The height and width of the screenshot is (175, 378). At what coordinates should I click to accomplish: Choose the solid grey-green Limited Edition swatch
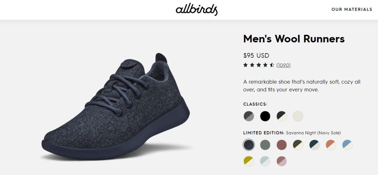coord(265,145)
